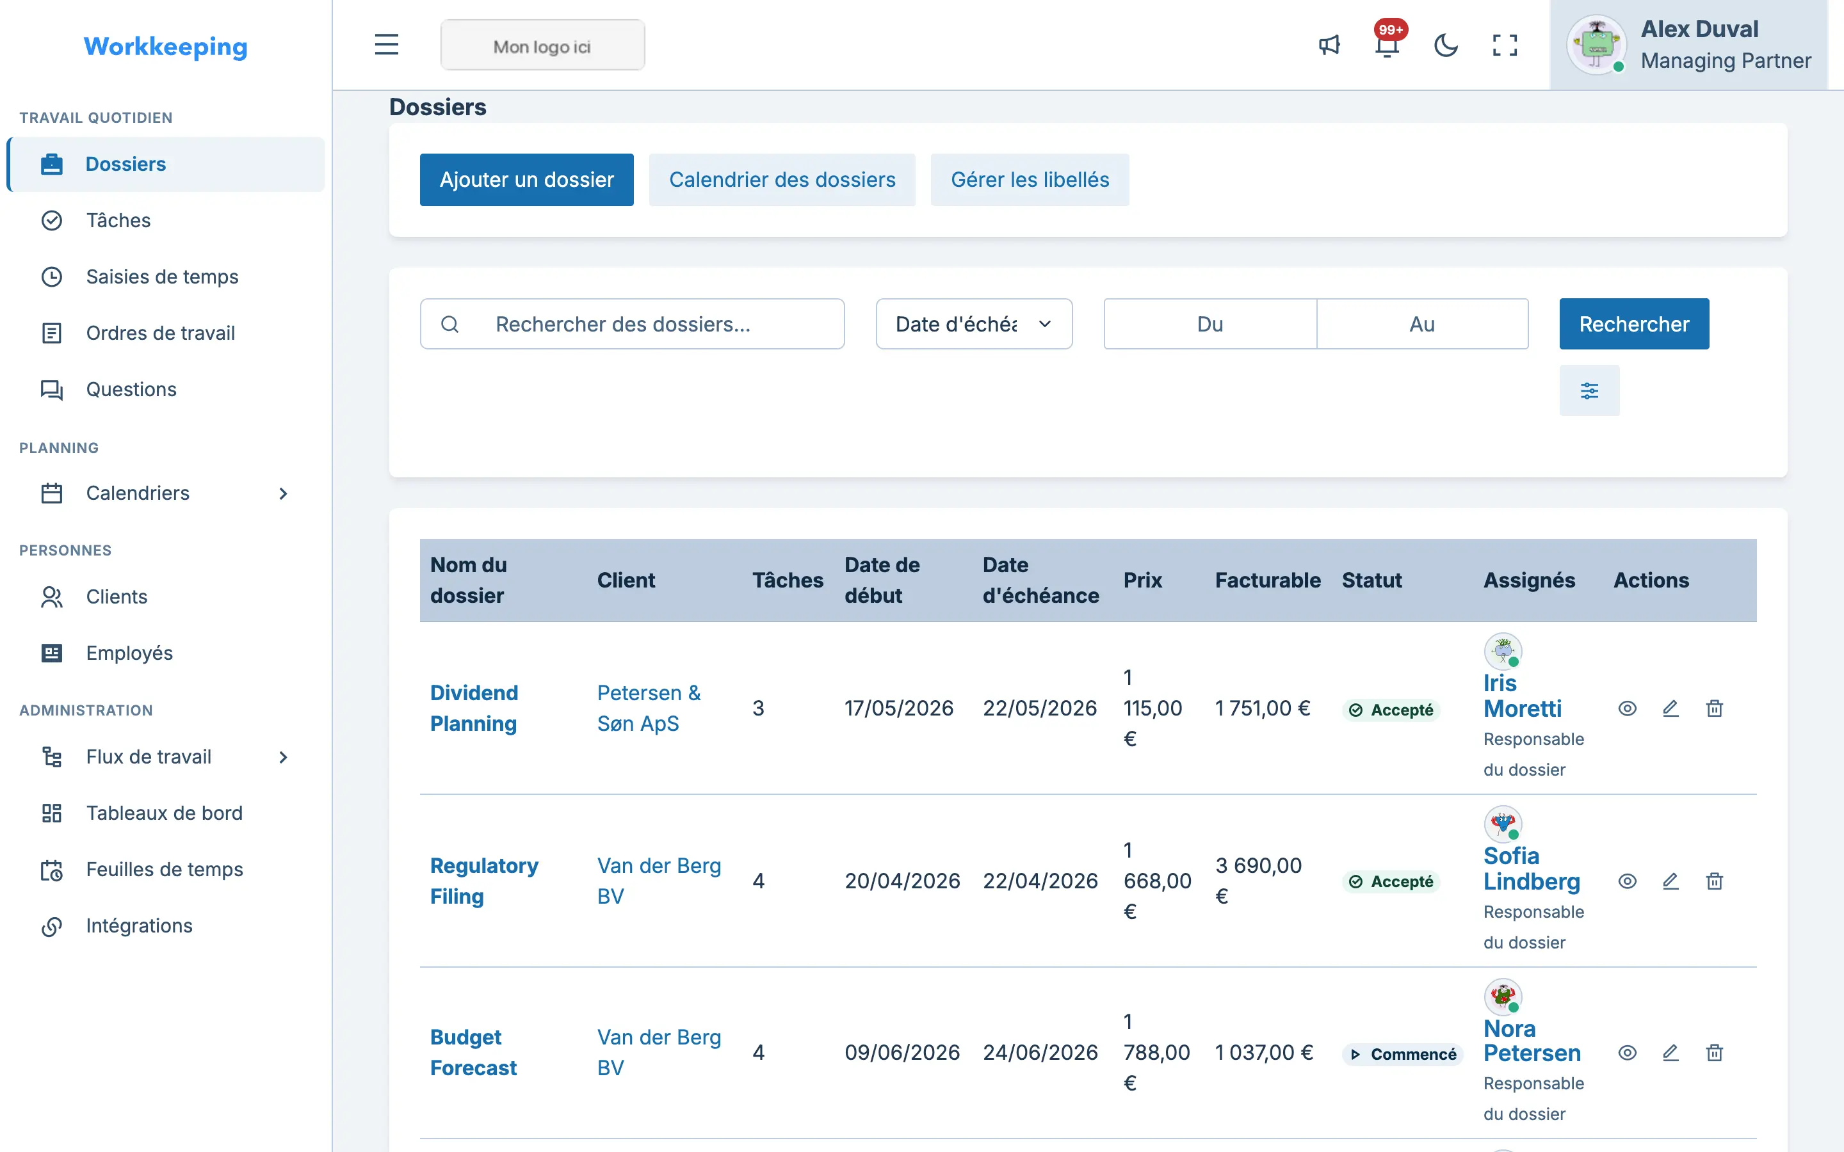
Task: Open the Dividend Planning dossier
Action: coord(474,708)
